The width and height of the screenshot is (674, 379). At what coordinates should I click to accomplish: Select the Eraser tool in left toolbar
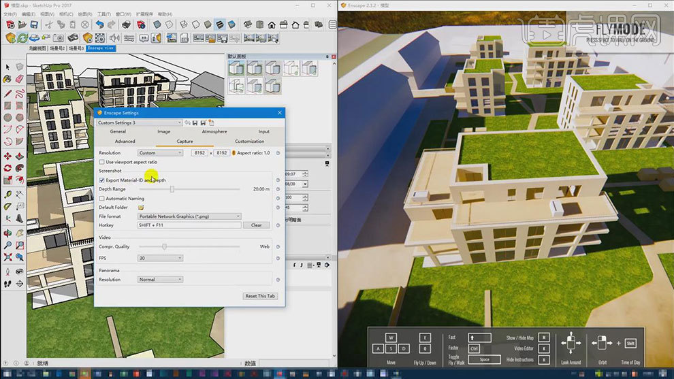pos(19,80)
